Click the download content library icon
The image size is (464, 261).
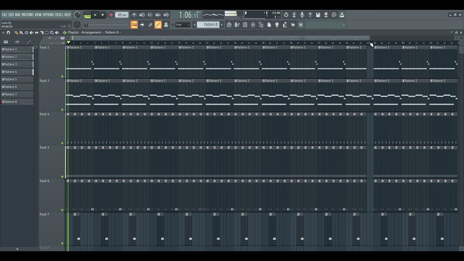(342, 15)
